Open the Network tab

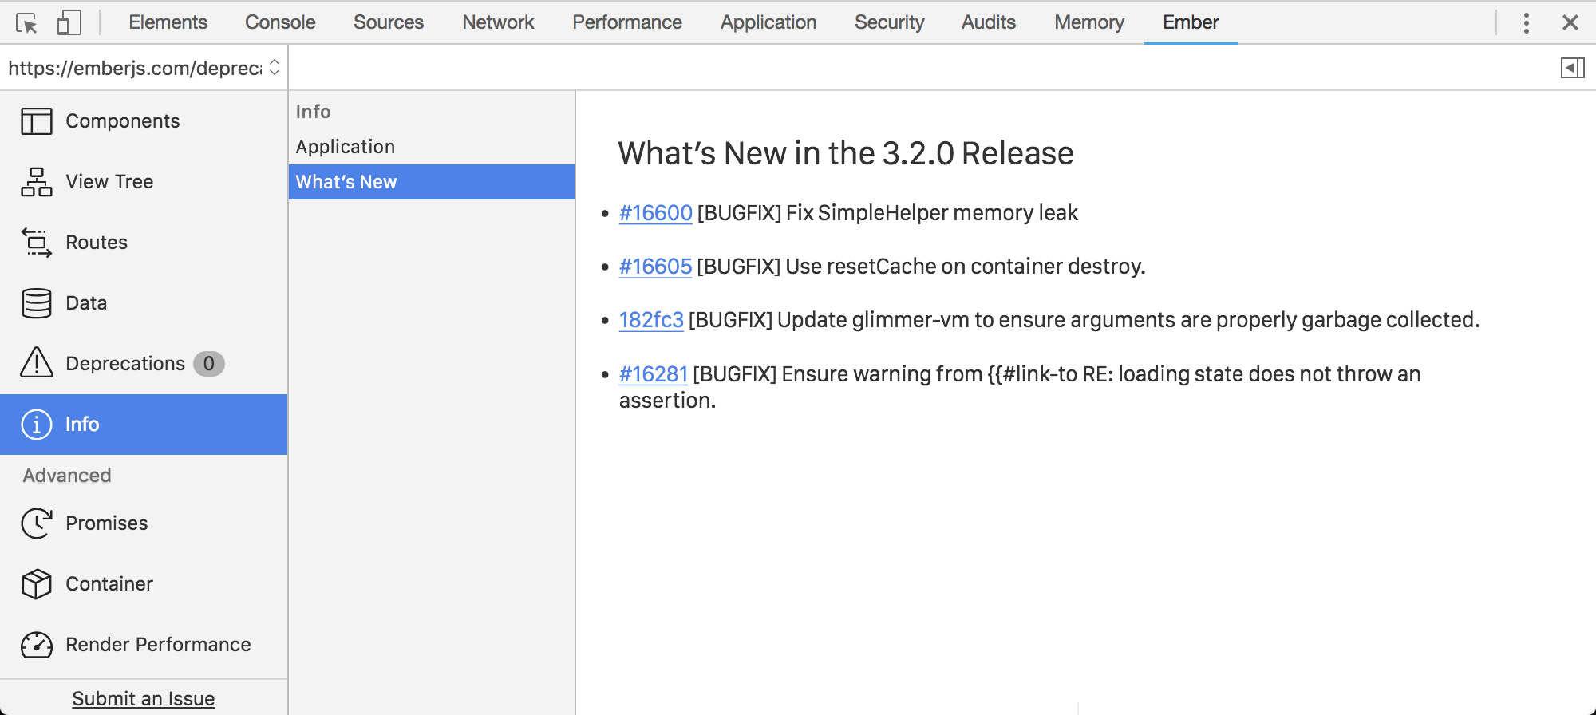coord(498,22)
